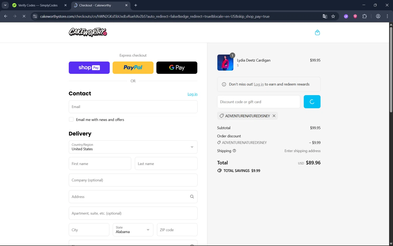Click the Lydia Deetz Cardigan thumbnail

pos(225,62)
